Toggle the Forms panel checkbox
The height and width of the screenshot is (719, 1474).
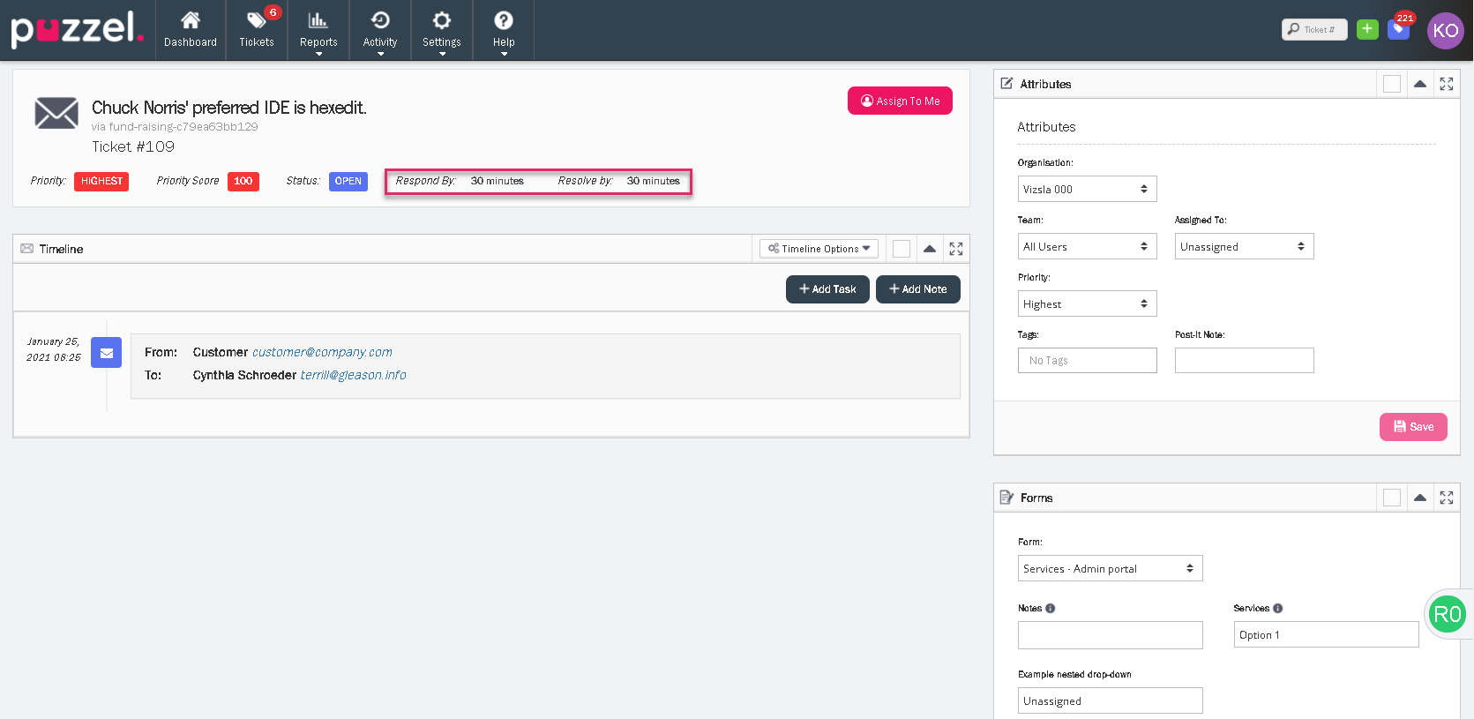(x=1392, y=498)
